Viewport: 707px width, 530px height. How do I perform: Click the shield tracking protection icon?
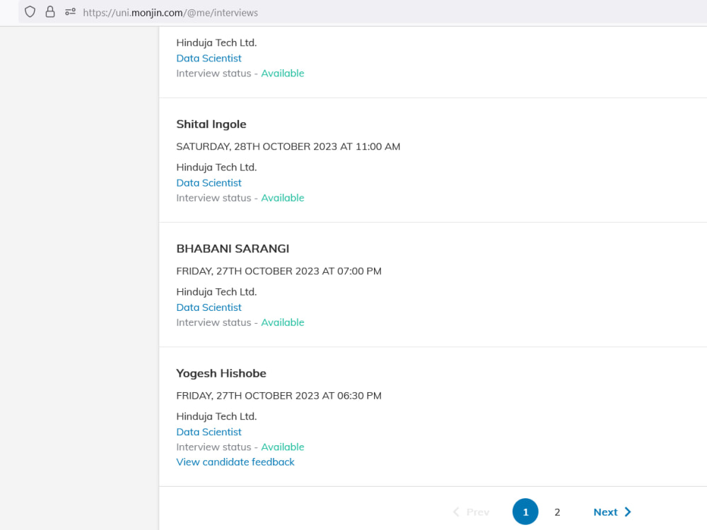coord(30,12)
